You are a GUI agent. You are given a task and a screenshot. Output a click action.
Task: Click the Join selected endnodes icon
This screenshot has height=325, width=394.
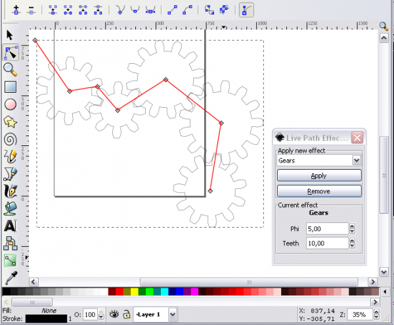[53, 10]
